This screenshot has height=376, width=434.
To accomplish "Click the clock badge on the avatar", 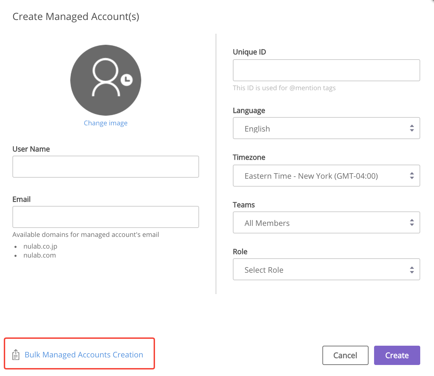I will (x=127, y=80).
